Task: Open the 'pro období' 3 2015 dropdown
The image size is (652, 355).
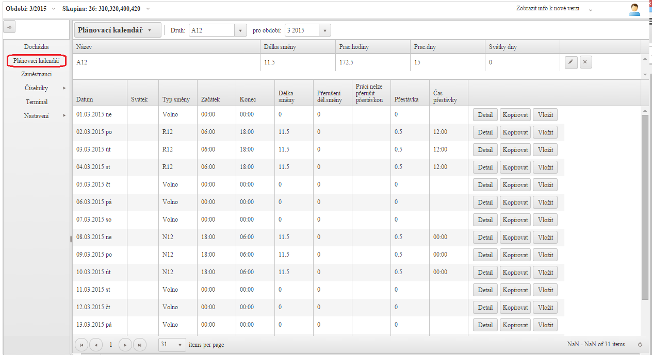Action: (x=324, y=30)
